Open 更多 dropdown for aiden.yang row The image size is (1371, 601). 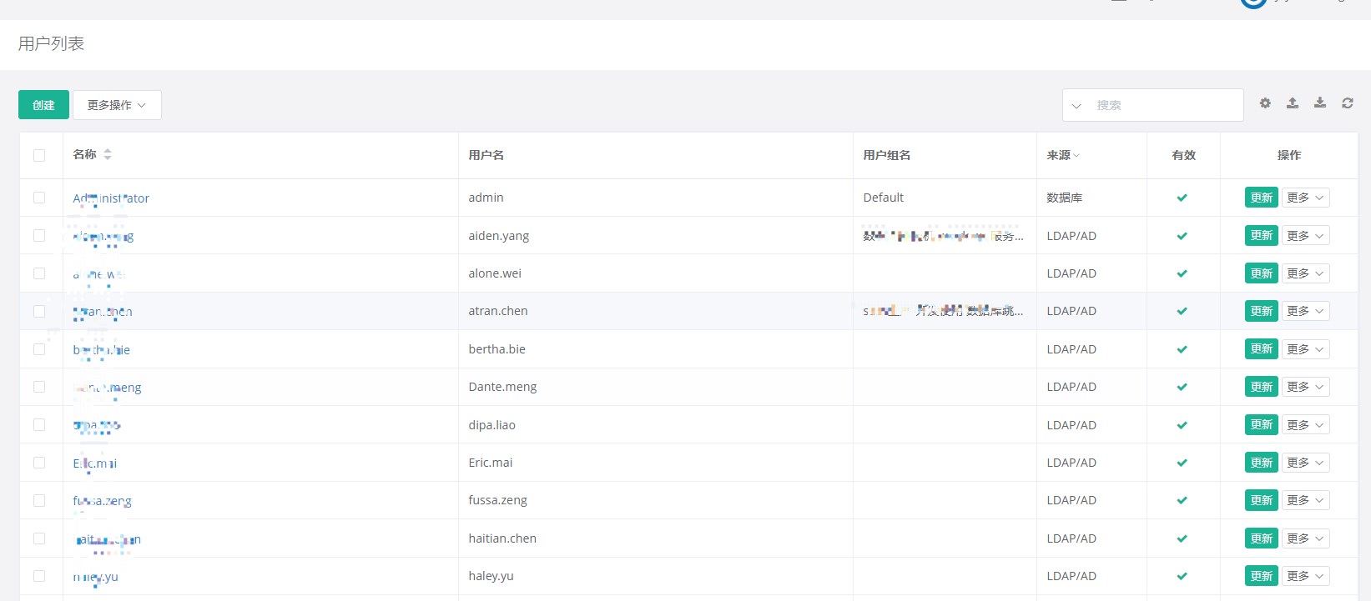pos(1305,236)
